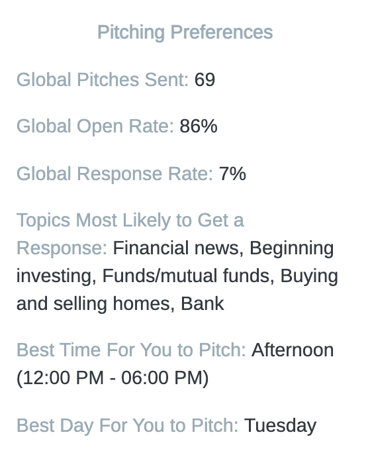Select the Global Response Rate label
Viewport: 372px width, 457px height.
click(115, 174)
